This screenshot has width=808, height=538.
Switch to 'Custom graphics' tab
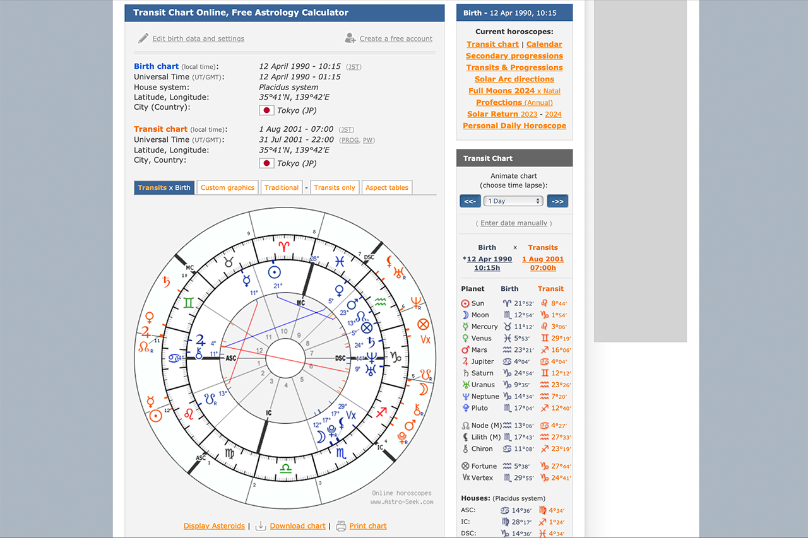[227, 187]
